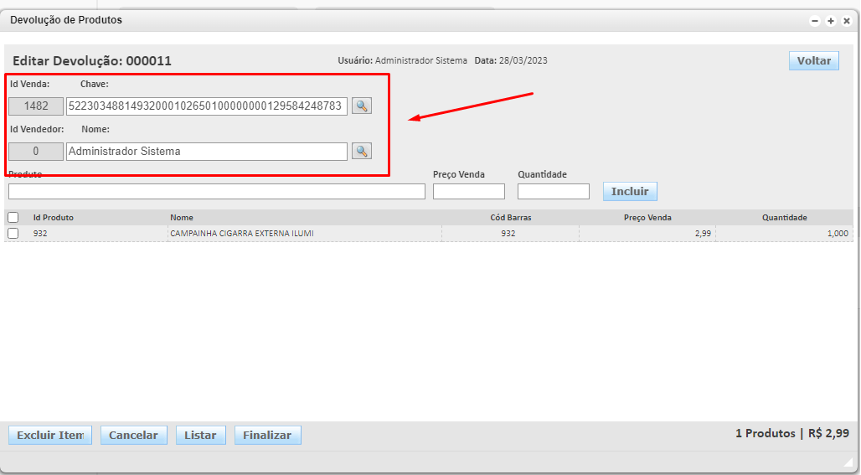Minimize the Devolução de Produtos window

pos(814,21)
